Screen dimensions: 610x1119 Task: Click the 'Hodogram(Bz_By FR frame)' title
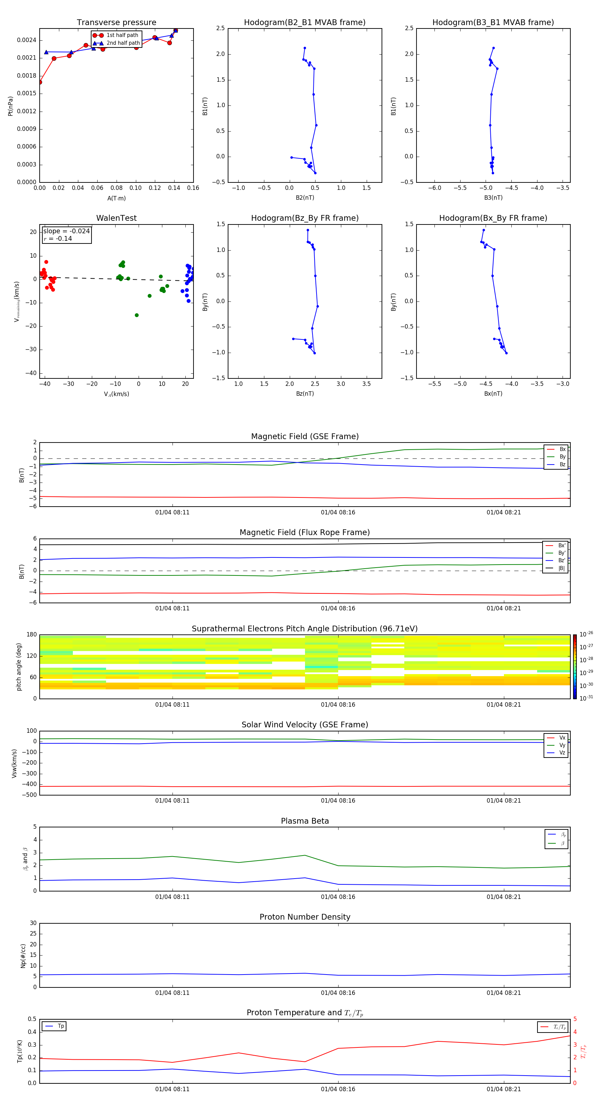click(x=305, y=218)
